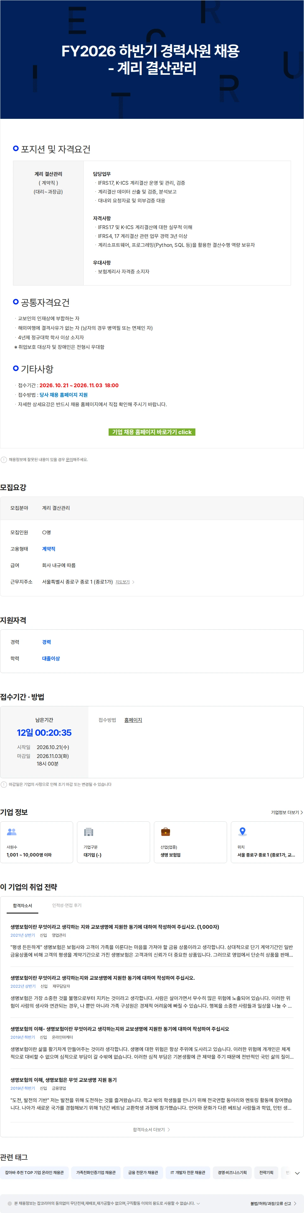Click the 서울특별시 종로구 종로 1 address text
The width and height of the screenshot is (304, 1213).
[77, 582]
